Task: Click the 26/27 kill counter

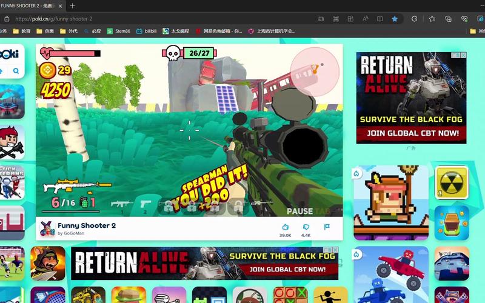Action: (199, 53)
